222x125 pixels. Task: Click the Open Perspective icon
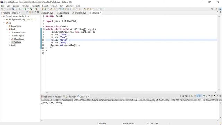(216, 9)
